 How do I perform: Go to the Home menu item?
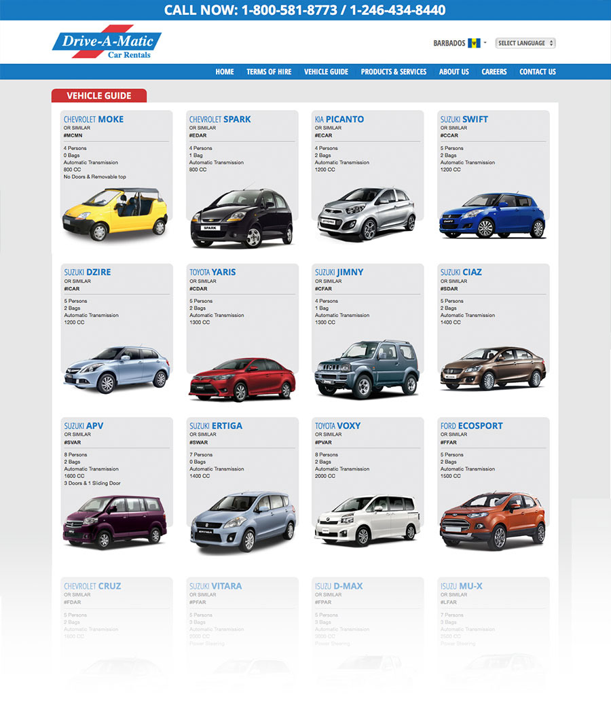[x=225, y=72]
